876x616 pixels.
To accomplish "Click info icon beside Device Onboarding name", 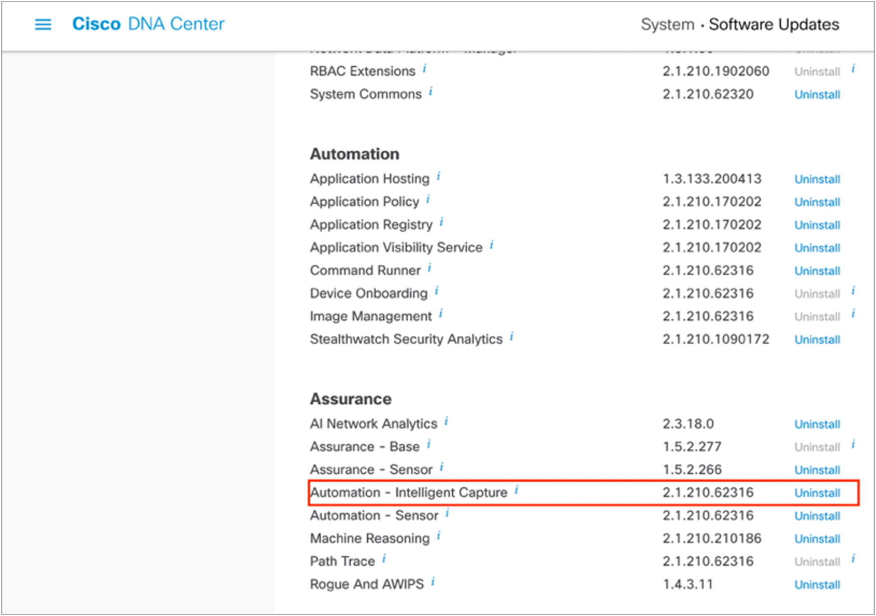I will [436, 291].
